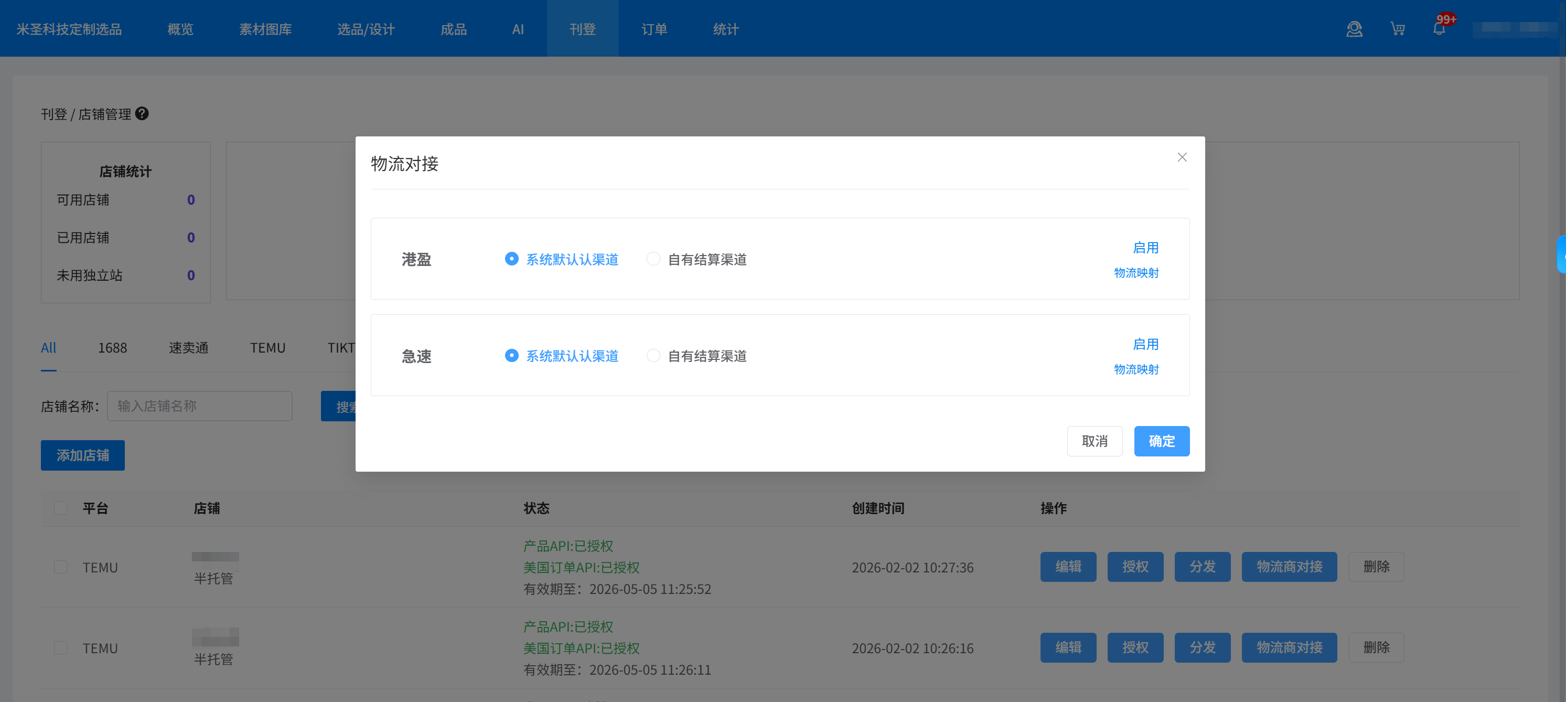Select 系统默认渠道 radio for 港盈
Image resolution: width=1566 pixels, height=702 pixels.
pyautogui.click(x=511, y=259)
